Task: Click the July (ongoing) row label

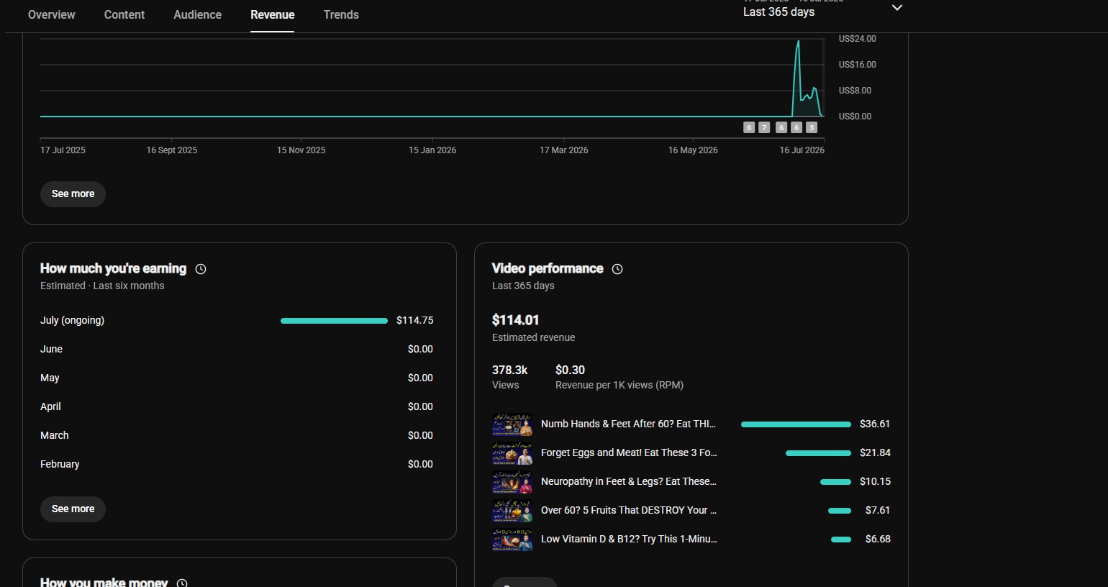Action: click(x=72, y=321)
